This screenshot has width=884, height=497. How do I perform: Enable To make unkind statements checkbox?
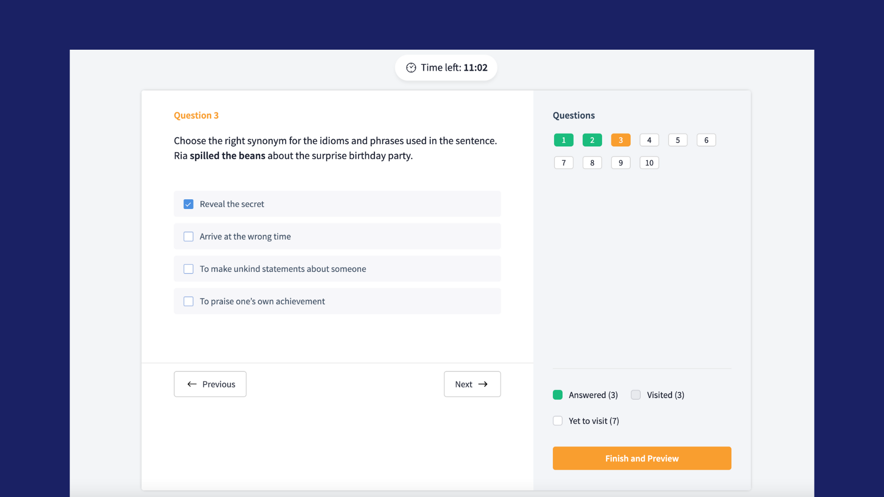[x=189, y=269]
